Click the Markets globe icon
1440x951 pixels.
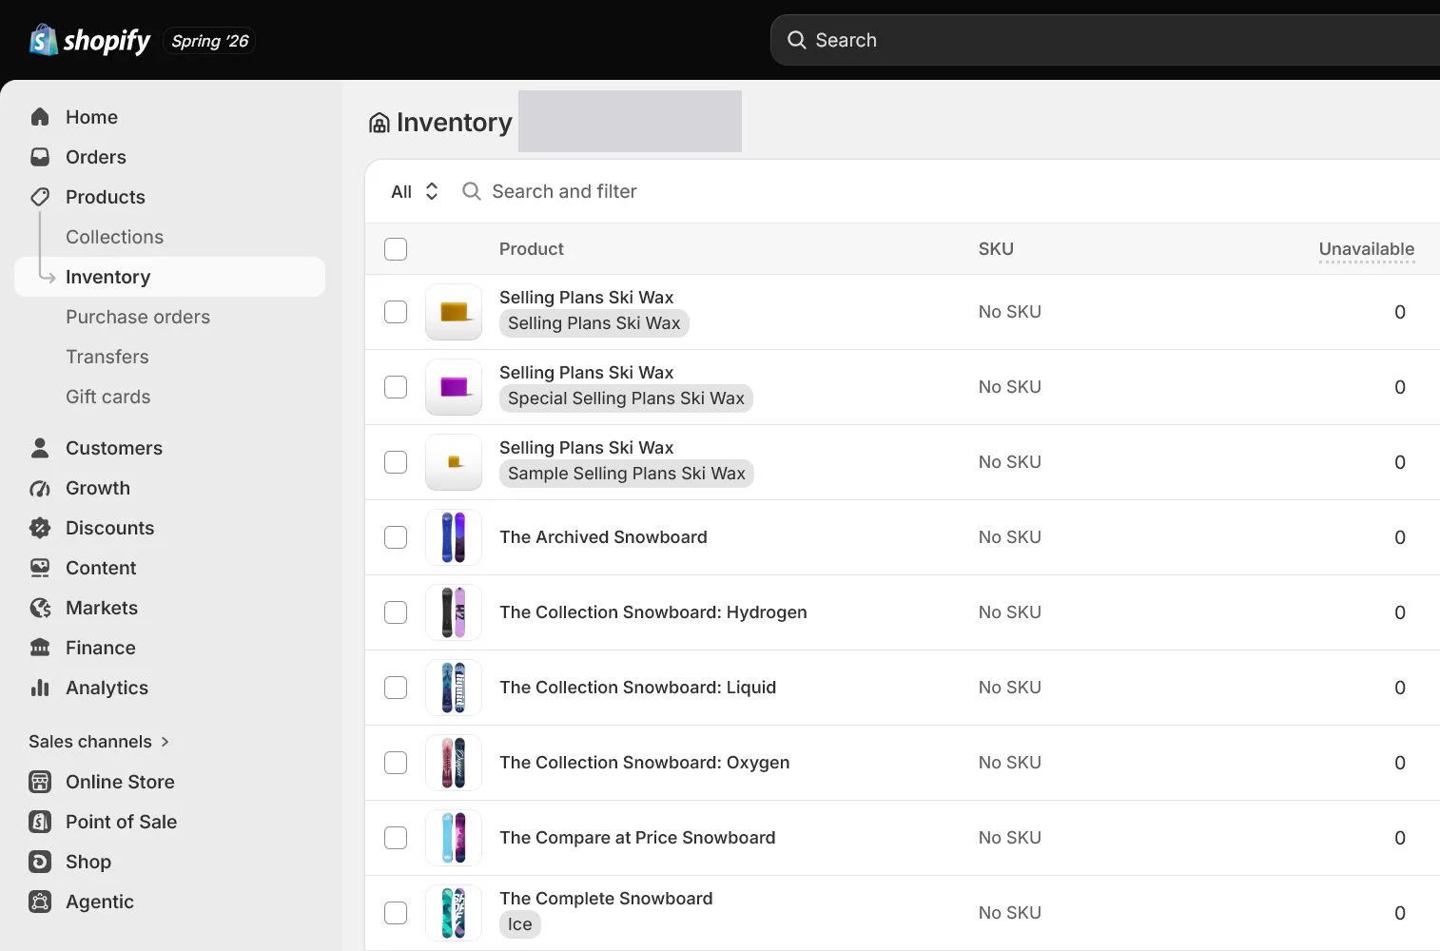40,608
